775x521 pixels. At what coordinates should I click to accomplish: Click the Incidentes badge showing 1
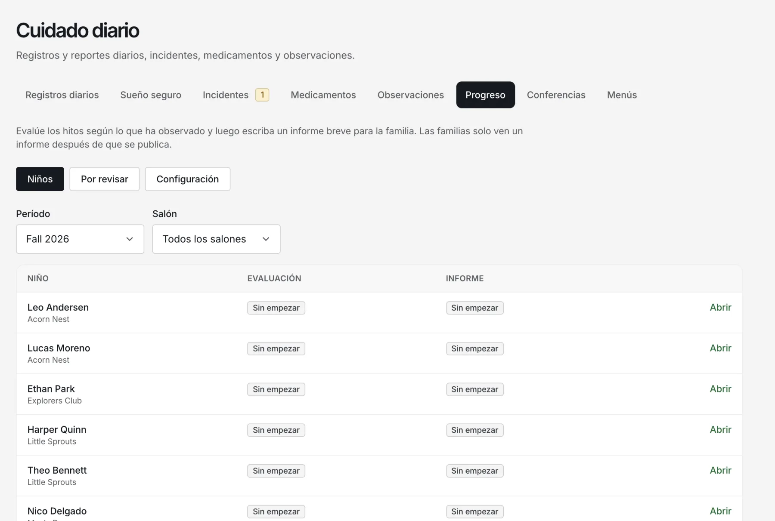262,95
